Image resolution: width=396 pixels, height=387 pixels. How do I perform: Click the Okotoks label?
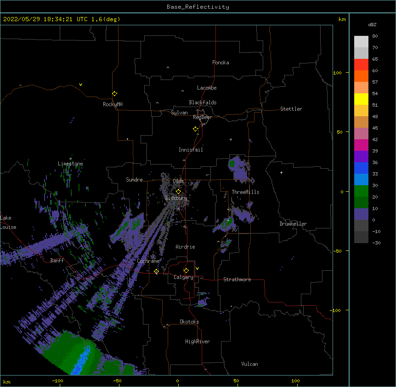(189, 322)
